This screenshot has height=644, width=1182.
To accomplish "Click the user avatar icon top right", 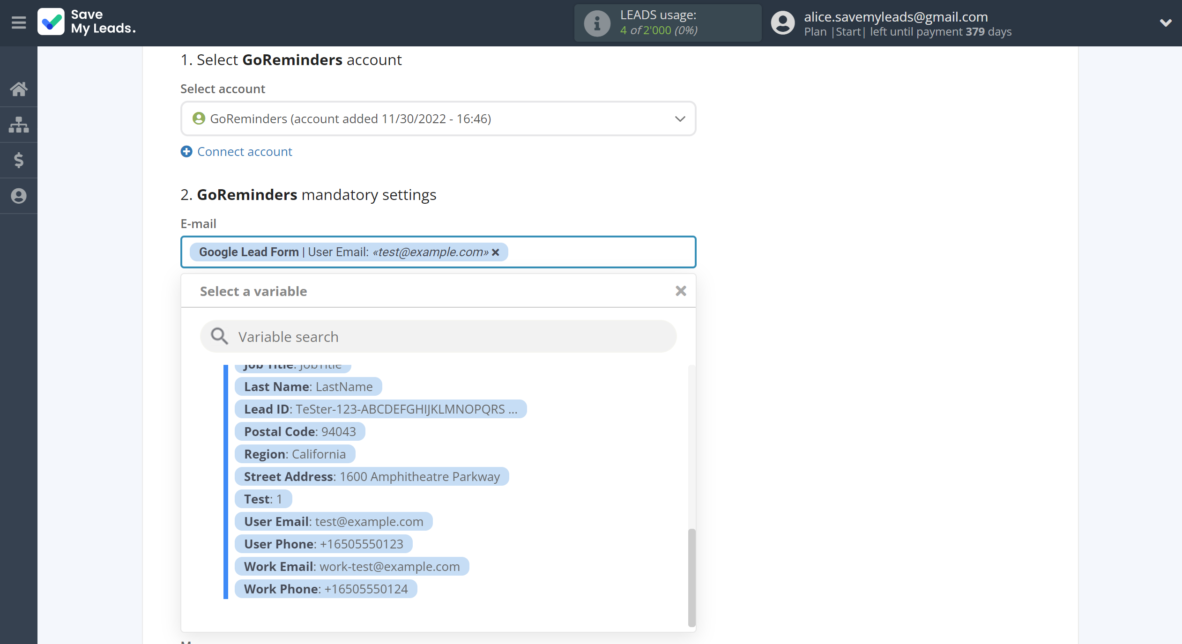I will coord(780,22).
